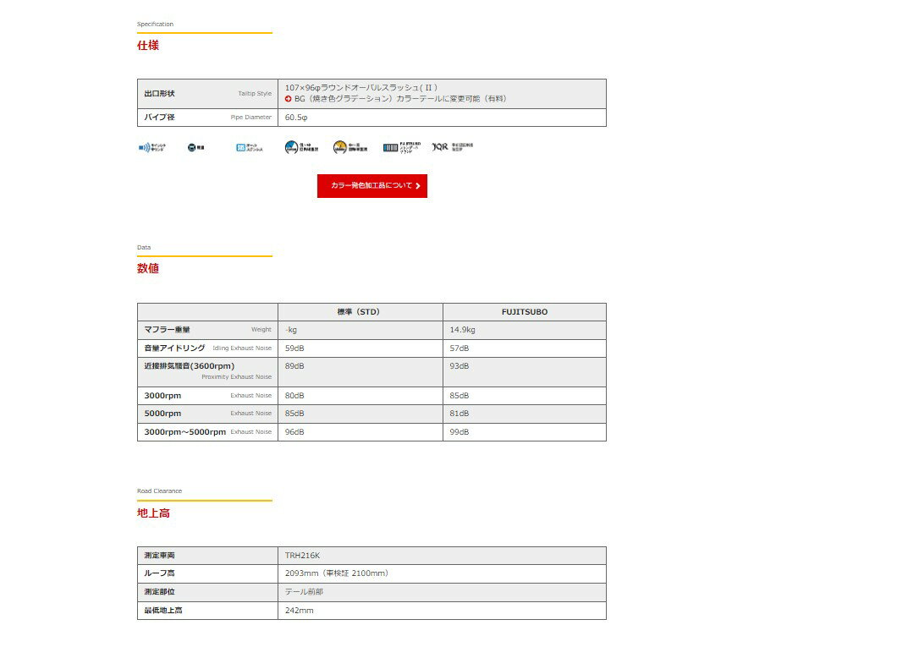Click the red arrow bullet before BG
This screenshot has height=658, width=897.
(x=289, y=99)
